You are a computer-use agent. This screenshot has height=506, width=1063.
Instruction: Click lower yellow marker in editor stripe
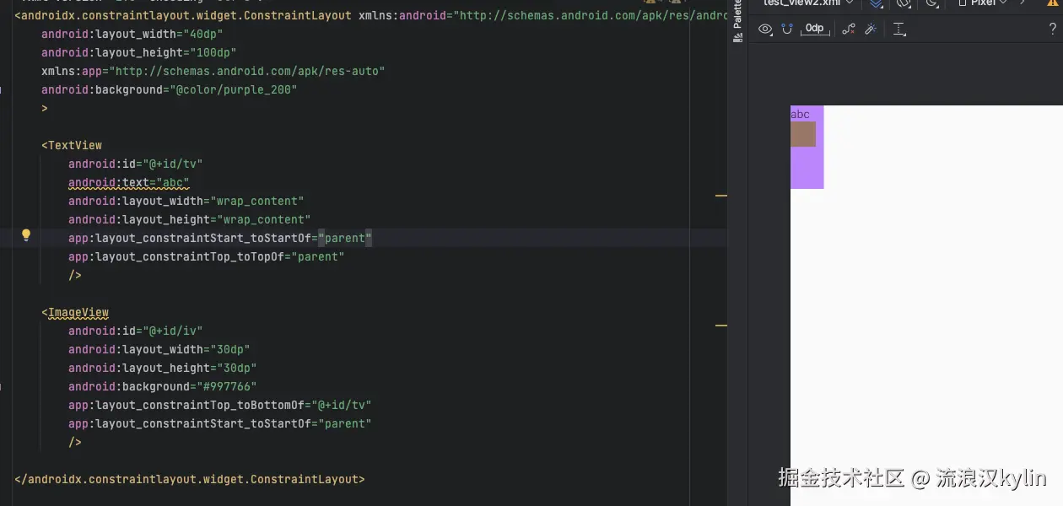721,325
